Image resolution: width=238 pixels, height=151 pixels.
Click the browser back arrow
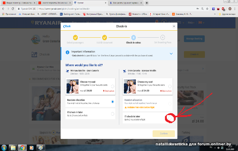click(3, 9)
